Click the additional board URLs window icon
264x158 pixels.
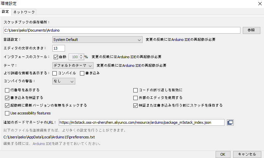pos(230,122)
